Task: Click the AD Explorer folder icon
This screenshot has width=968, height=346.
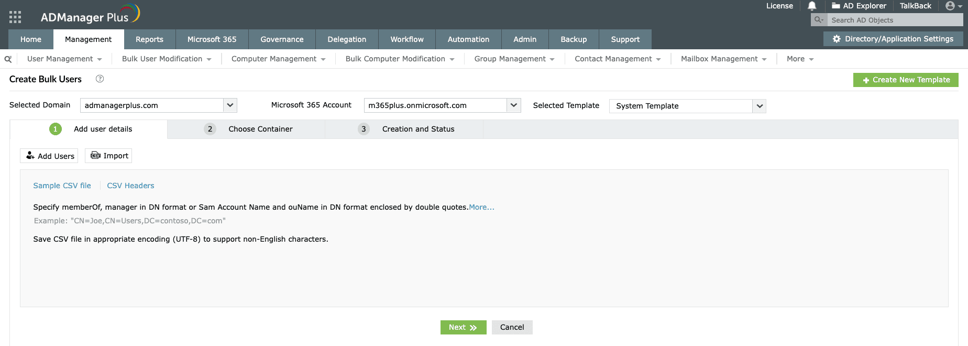Action: [836, 6]
